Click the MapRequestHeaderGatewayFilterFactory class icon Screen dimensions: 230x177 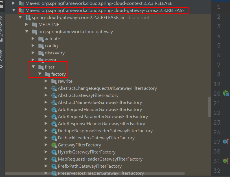point(54,159)
